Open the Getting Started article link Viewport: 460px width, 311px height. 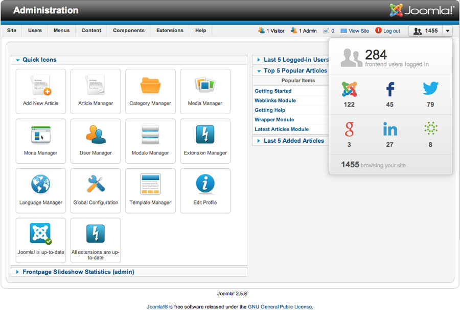pyautogui.click(x=273, y=91)
